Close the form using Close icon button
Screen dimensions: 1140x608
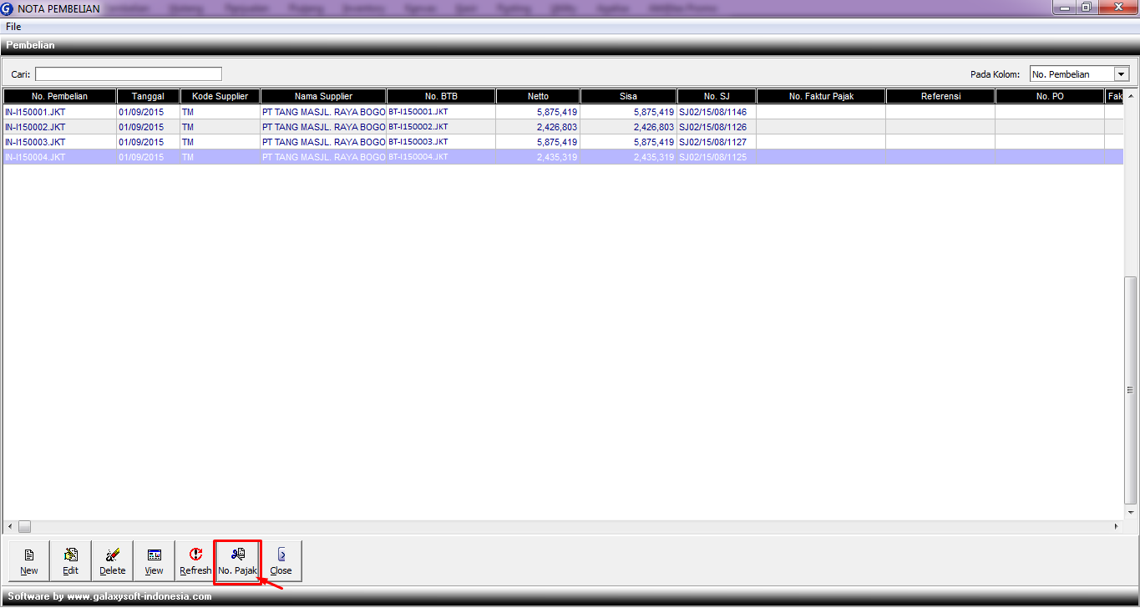coord(281,560)
